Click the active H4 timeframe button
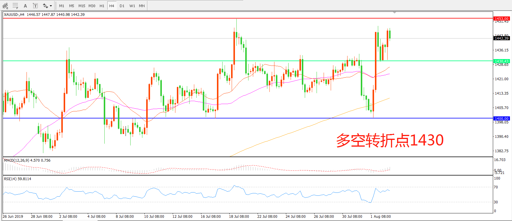The image size is (512, 221). [x=112, y=6]
